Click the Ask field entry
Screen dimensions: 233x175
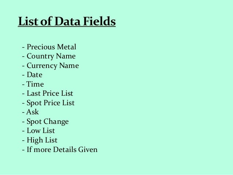(x=30, y=112)
